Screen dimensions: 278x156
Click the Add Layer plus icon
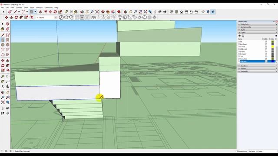[x=239, y=36]
